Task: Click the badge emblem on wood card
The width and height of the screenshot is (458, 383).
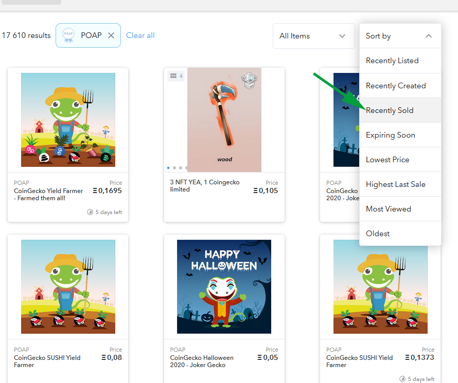Action: click(249, 80)
